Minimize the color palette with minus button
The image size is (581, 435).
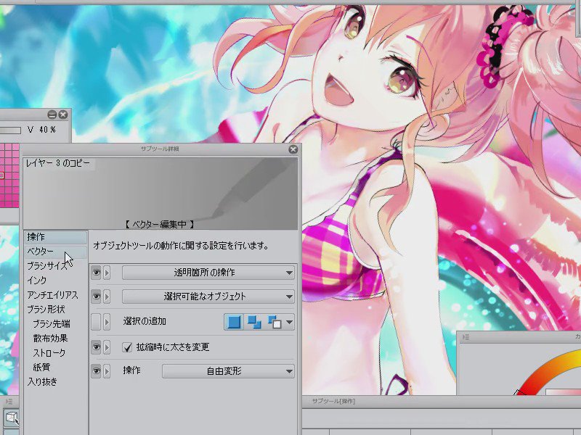pos(52,115)
